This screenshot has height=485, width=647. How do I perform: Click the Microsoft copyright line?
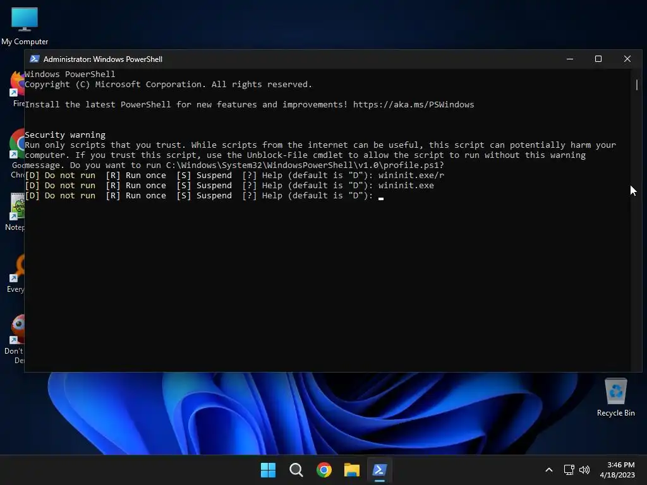(168, 85)
